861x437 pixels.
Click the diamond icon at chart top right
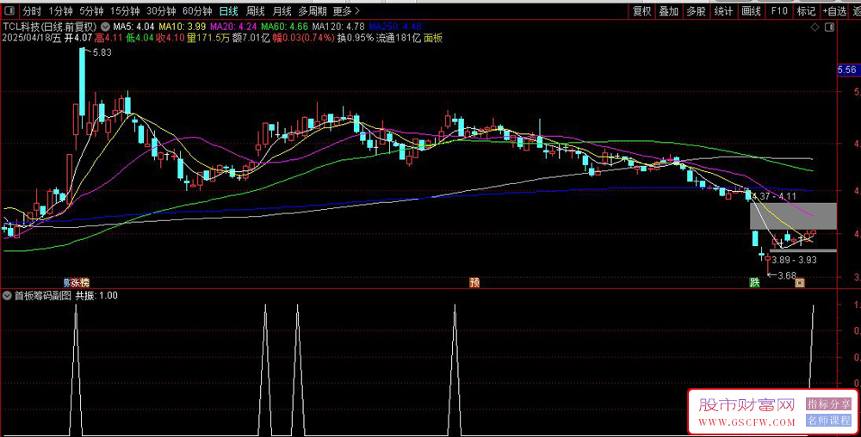tap(815, 28)
